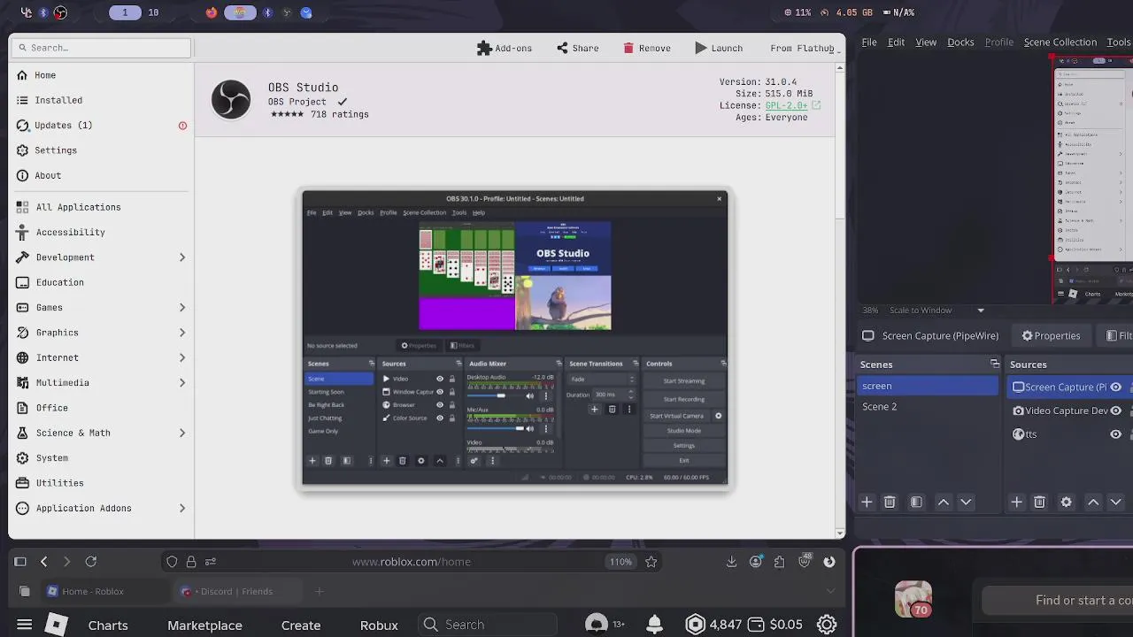1133x637 pixels.
Task: Add a new source in OBS
Action: tap(1016, 503)
